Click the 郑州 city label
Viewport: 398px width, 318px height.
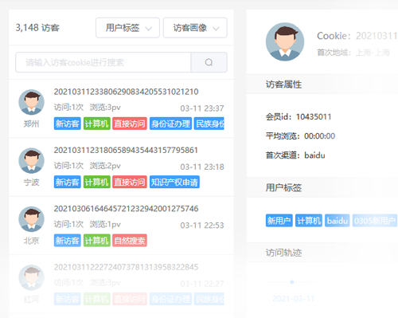(x=31, y=124)
